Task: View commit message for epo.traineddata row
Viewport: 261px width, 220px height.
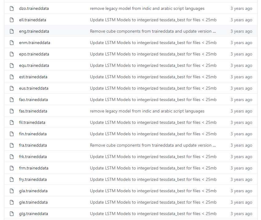Action: 153,54
